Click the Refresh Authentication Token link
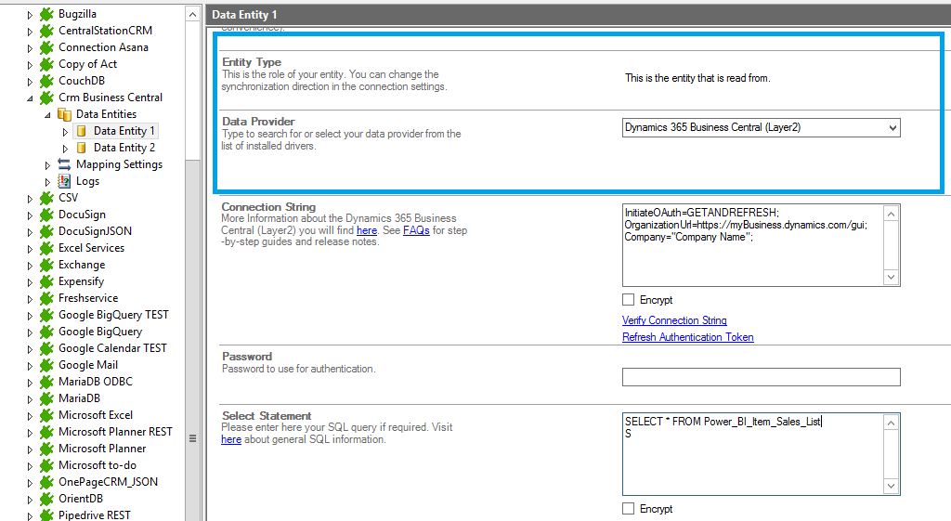This screenshot has height=521, width=951. pyautogui.click(x=687, y=337)
